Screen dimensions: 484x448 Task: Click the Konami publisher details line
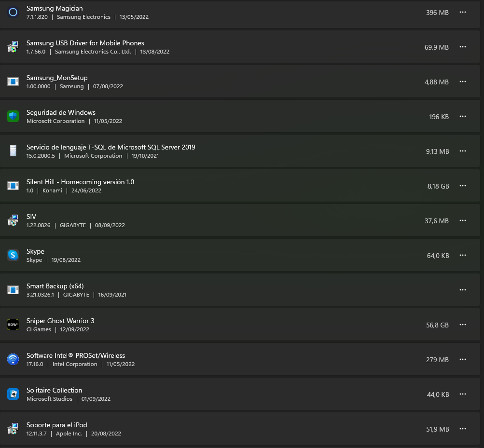(64, 190)
